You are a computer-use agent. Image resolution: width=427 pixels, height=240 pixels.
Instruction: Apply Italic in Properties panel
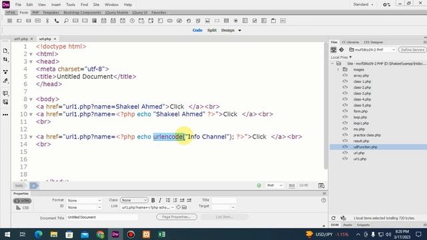click(160, 200)
